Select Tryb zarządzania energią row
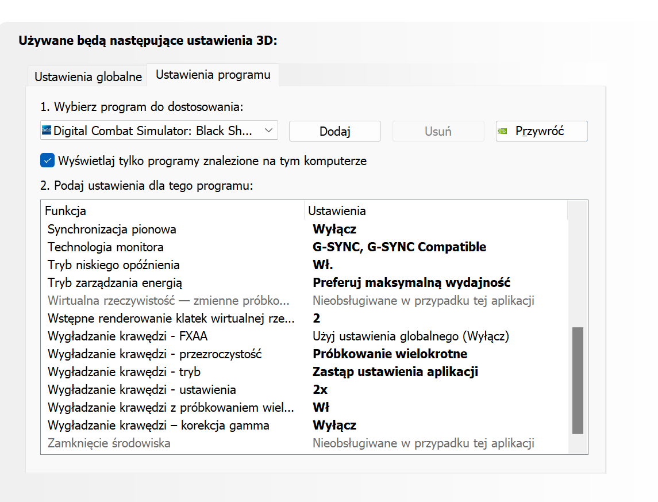This screenshot has width=658, height=502. (305, 282)
